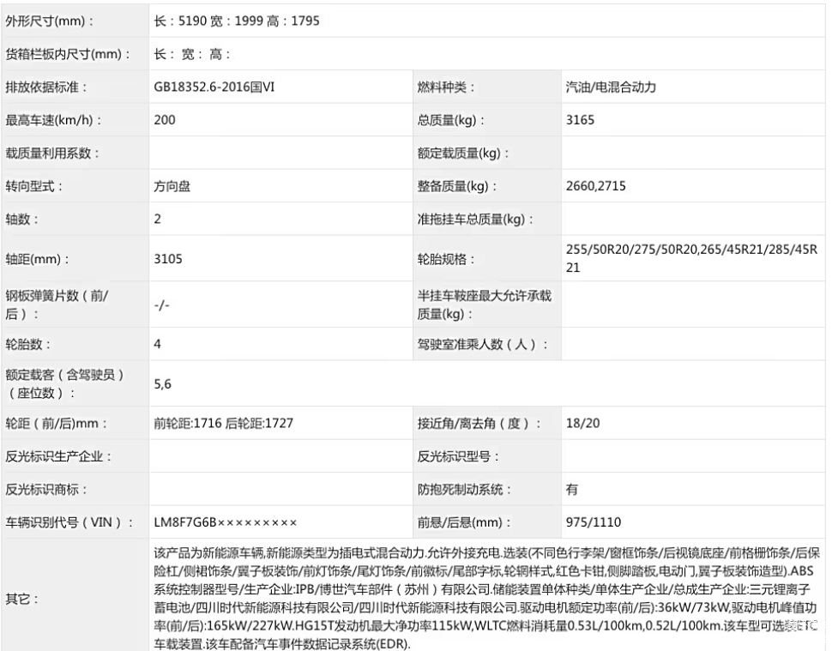Image resolution: width=832 pixels, height=651 pixels.
Task: Click the 其它 row label
Action: (x=22, y=597)
